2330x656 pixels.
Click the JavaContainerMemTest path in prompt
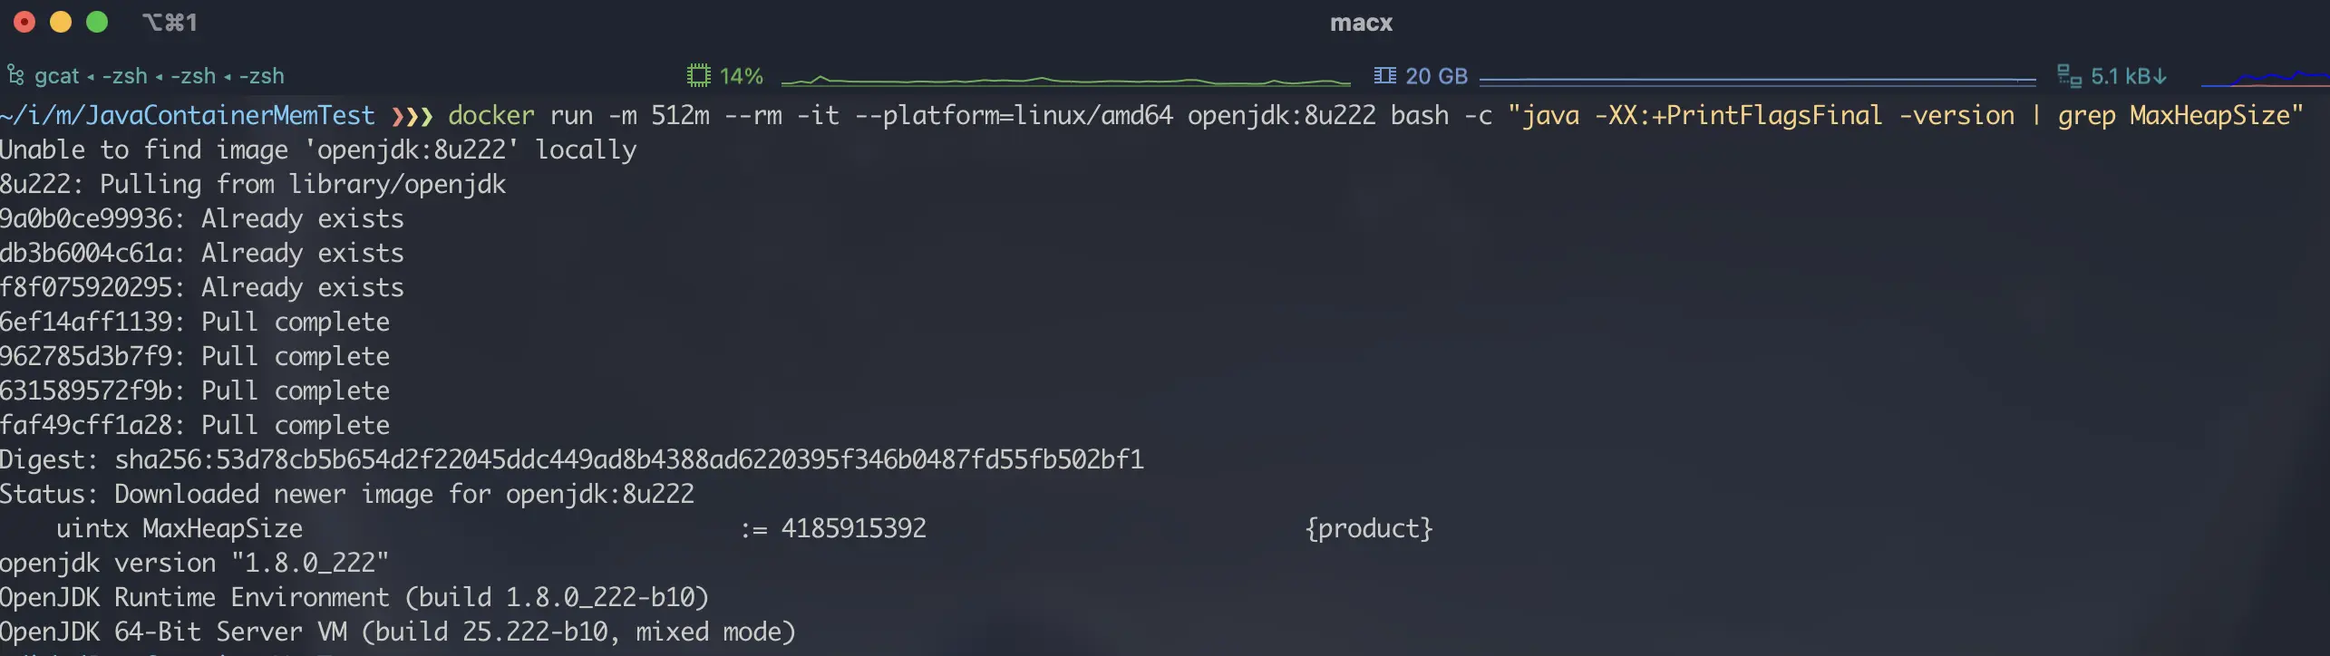229,116
